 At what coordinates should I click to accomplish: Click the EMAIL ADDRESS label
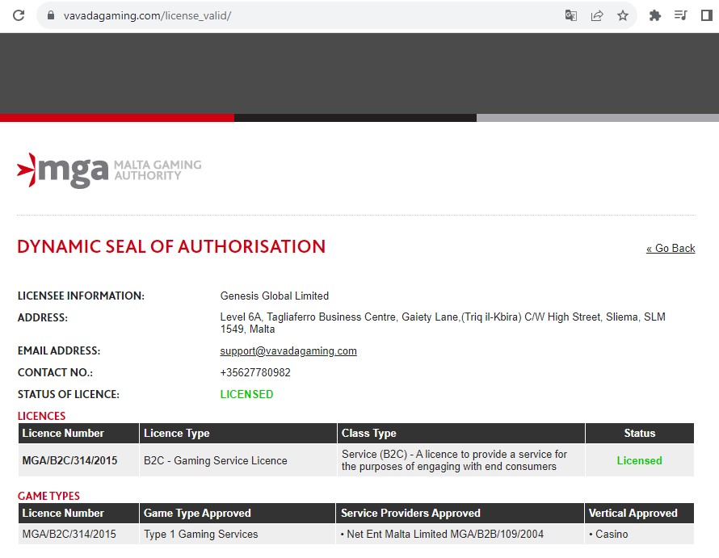pos(59,350)
